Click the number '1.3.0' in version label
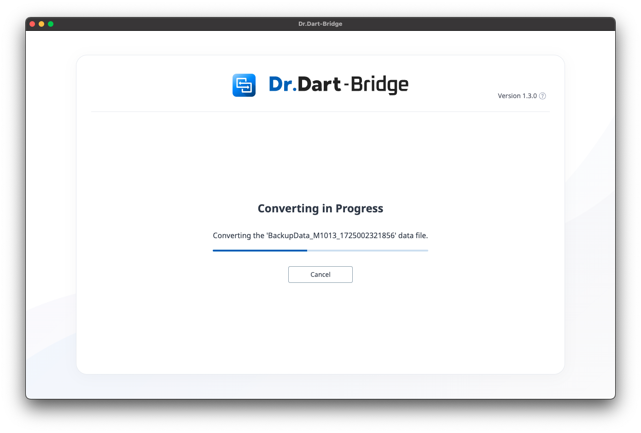 point(530,96)
